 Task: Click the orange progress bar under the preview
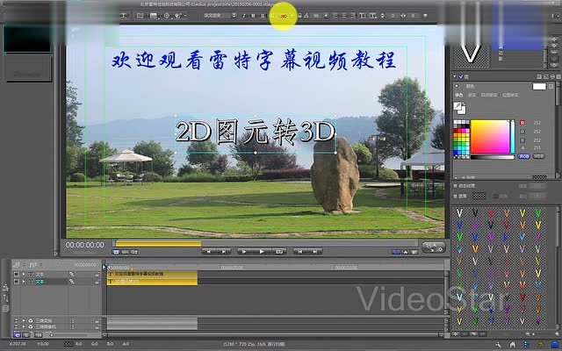pos(158,244)
